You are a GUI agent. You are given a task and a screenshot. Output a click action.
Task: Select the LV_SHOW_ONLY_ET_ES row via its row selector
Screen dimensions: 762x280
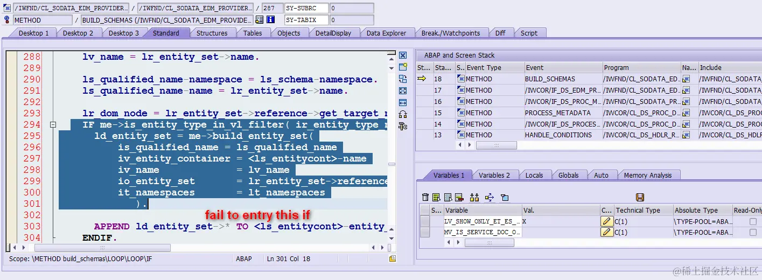pyautogui.click(x=425, y=221)
